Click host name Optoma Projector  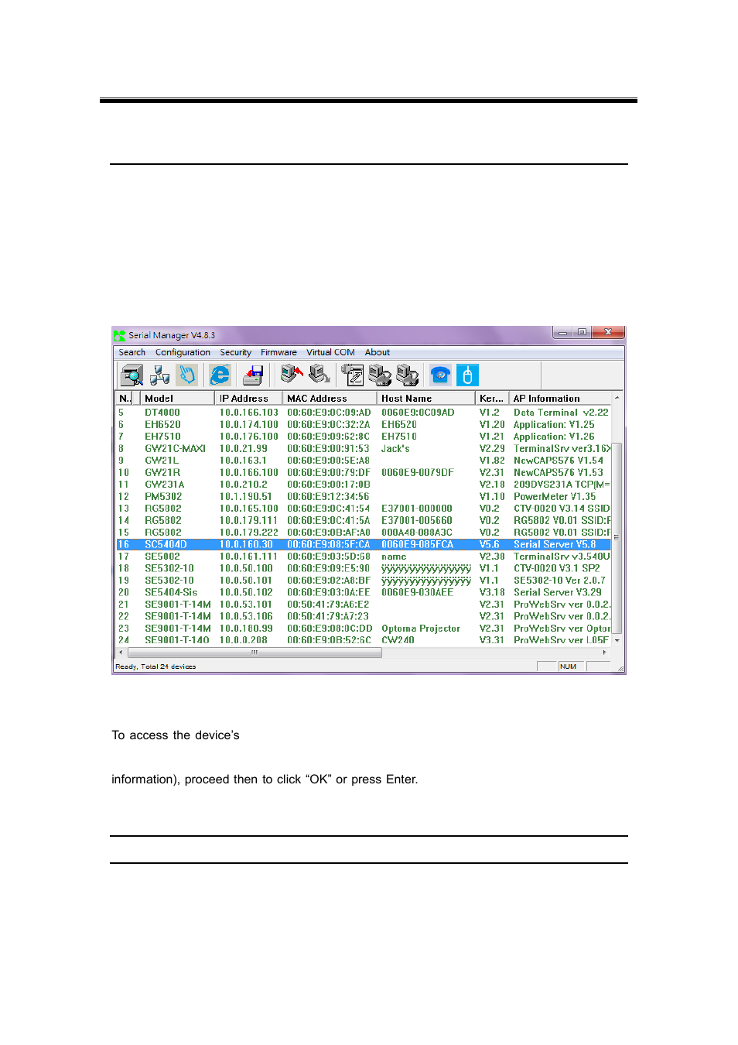[x=421, y=629]
